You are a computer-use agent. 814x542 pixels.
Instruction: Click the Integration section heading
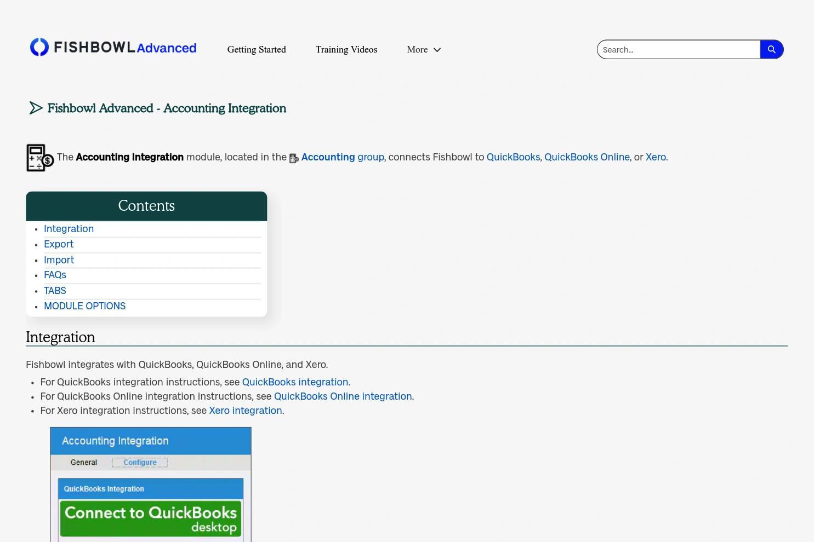60,337
